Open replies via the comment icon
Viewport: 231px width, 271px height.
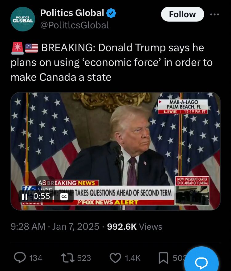(20, 258)
